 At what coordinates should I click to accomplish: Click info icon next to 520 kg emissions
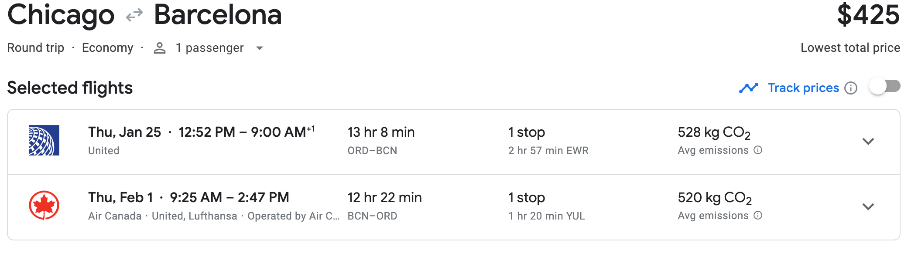(x=758, y=216)
